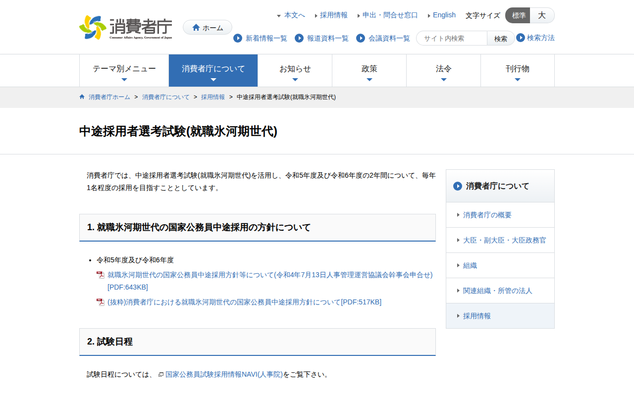Expand お知らせ navigation tab
Image resolution: width=634 pixels, height=396 pixels.
click(295, 70)
